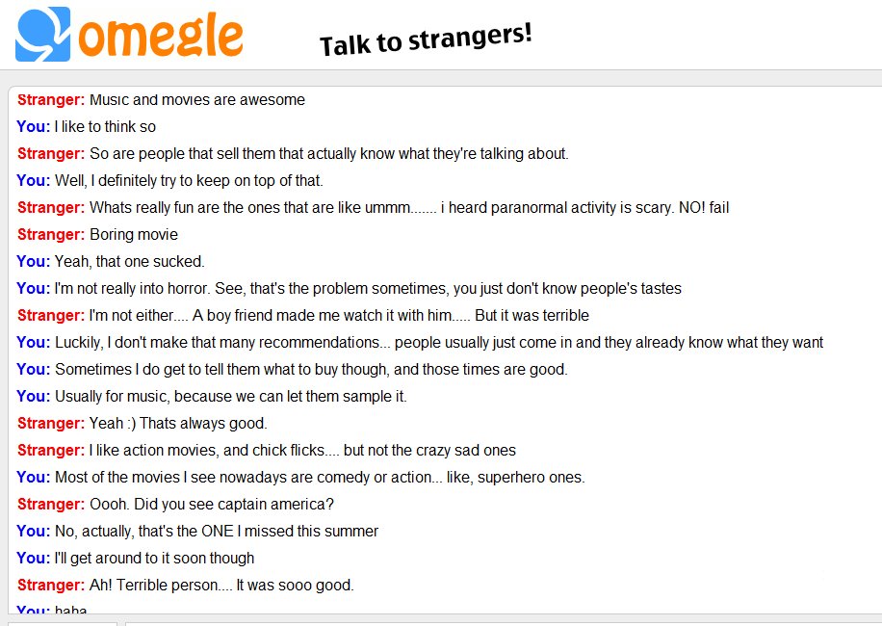Open the orange omegle logo text
This screenshot has height=626, width=882.
click(161, 38)
